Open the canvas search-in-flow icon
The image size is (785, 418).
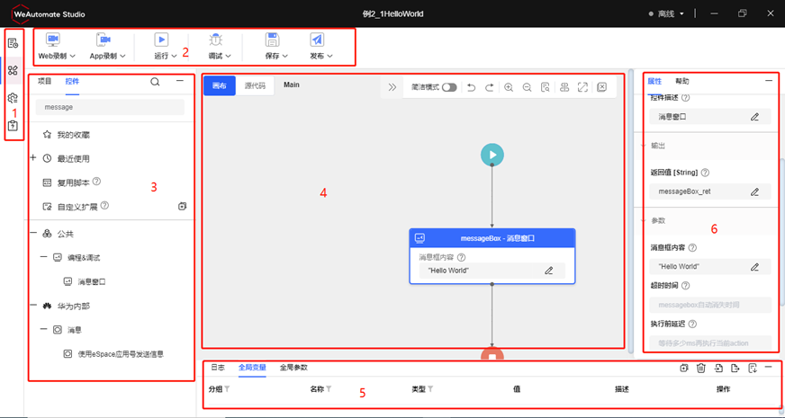[546, 87]
